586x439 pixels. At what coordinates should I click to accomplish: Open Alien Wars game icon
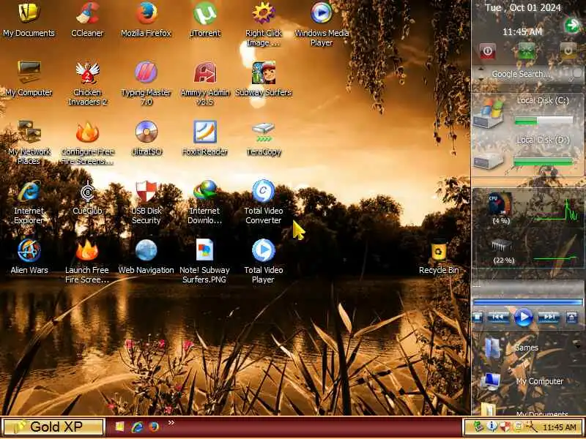point(29,256)
